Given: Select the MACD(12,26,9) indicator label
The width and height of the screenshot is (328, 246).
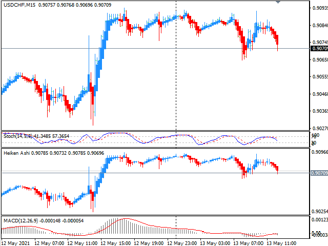Looking at the screenshot, I should tap(20, 221).
